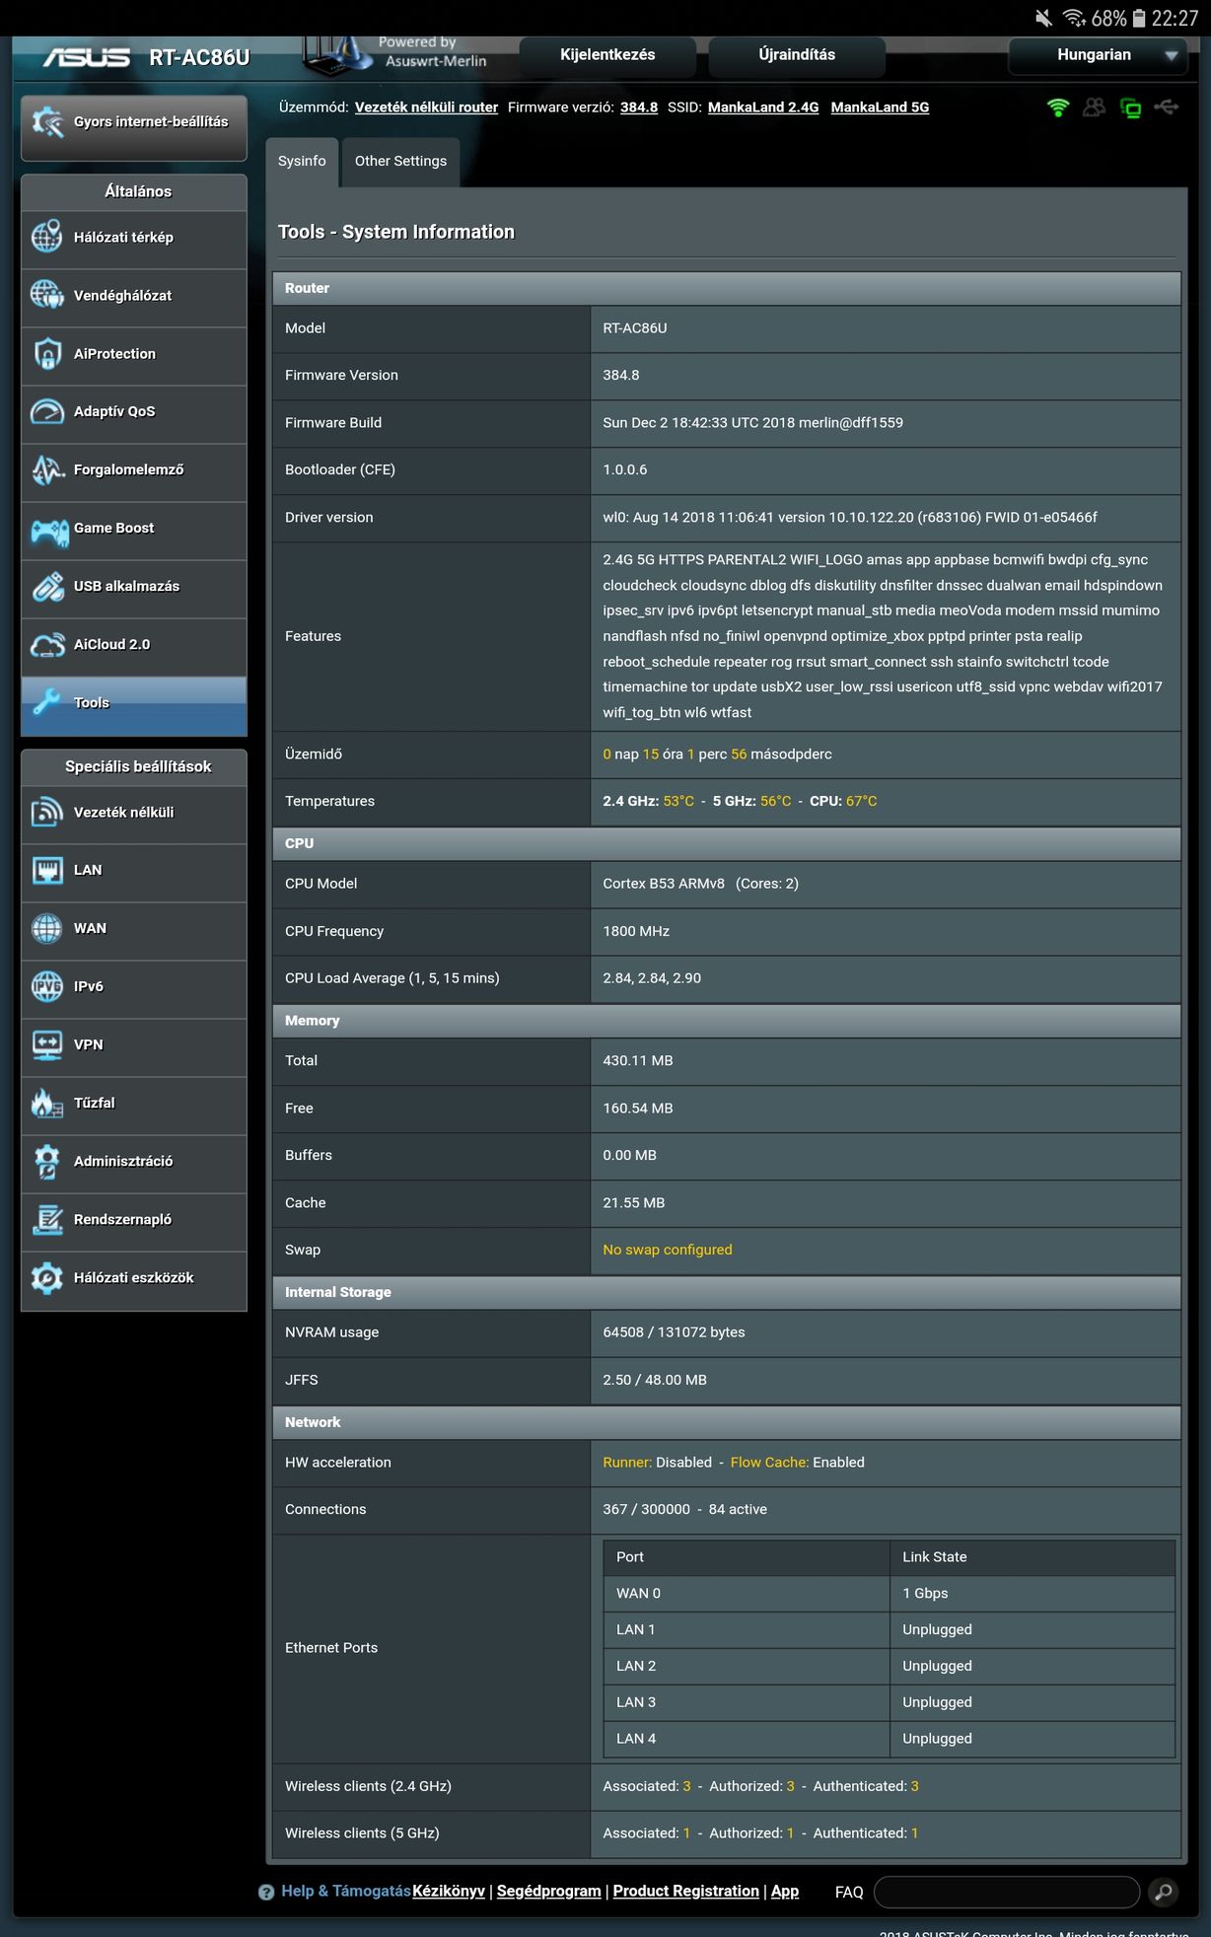Open Hálózati térkép menu item

134,238
